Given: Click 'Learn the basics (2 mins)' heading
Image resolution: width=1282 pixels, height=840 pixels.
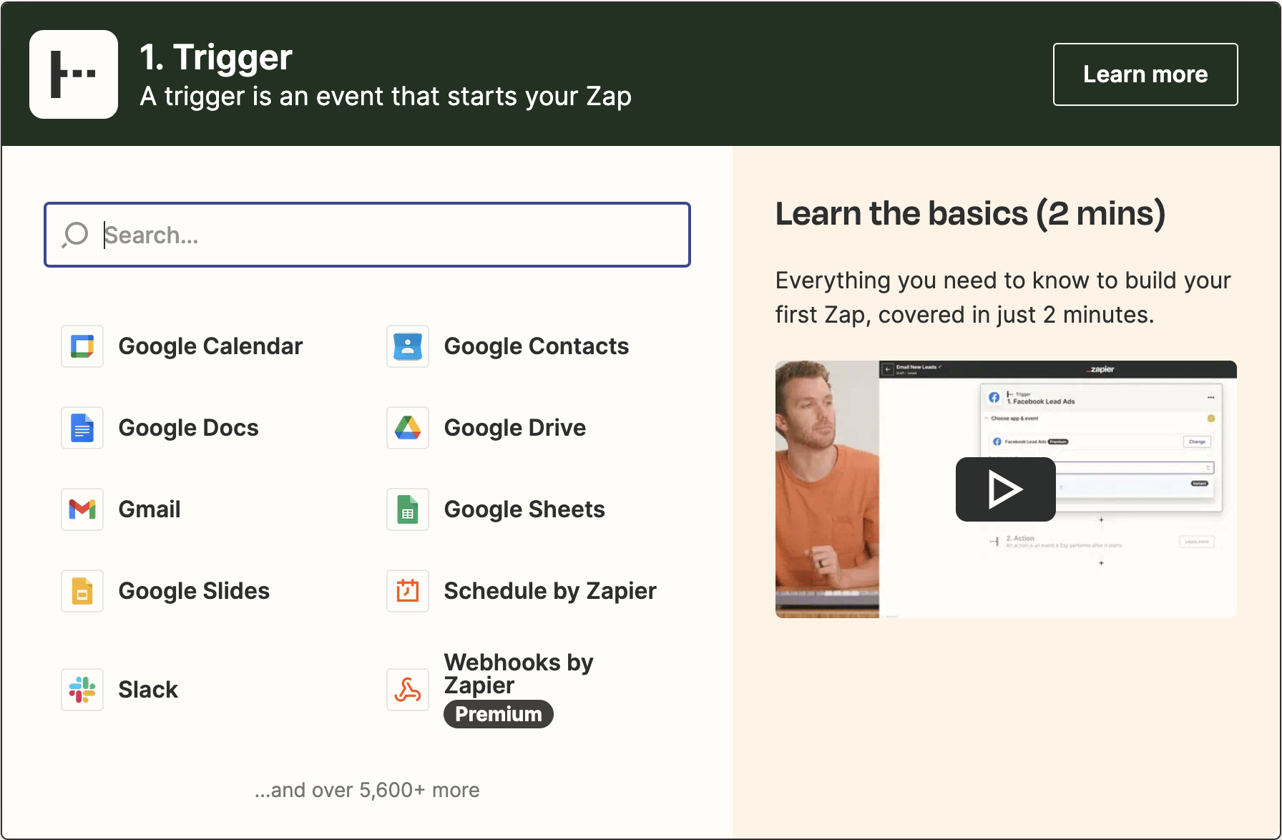Looking at the screenshot, I should (x=971, y=213).
